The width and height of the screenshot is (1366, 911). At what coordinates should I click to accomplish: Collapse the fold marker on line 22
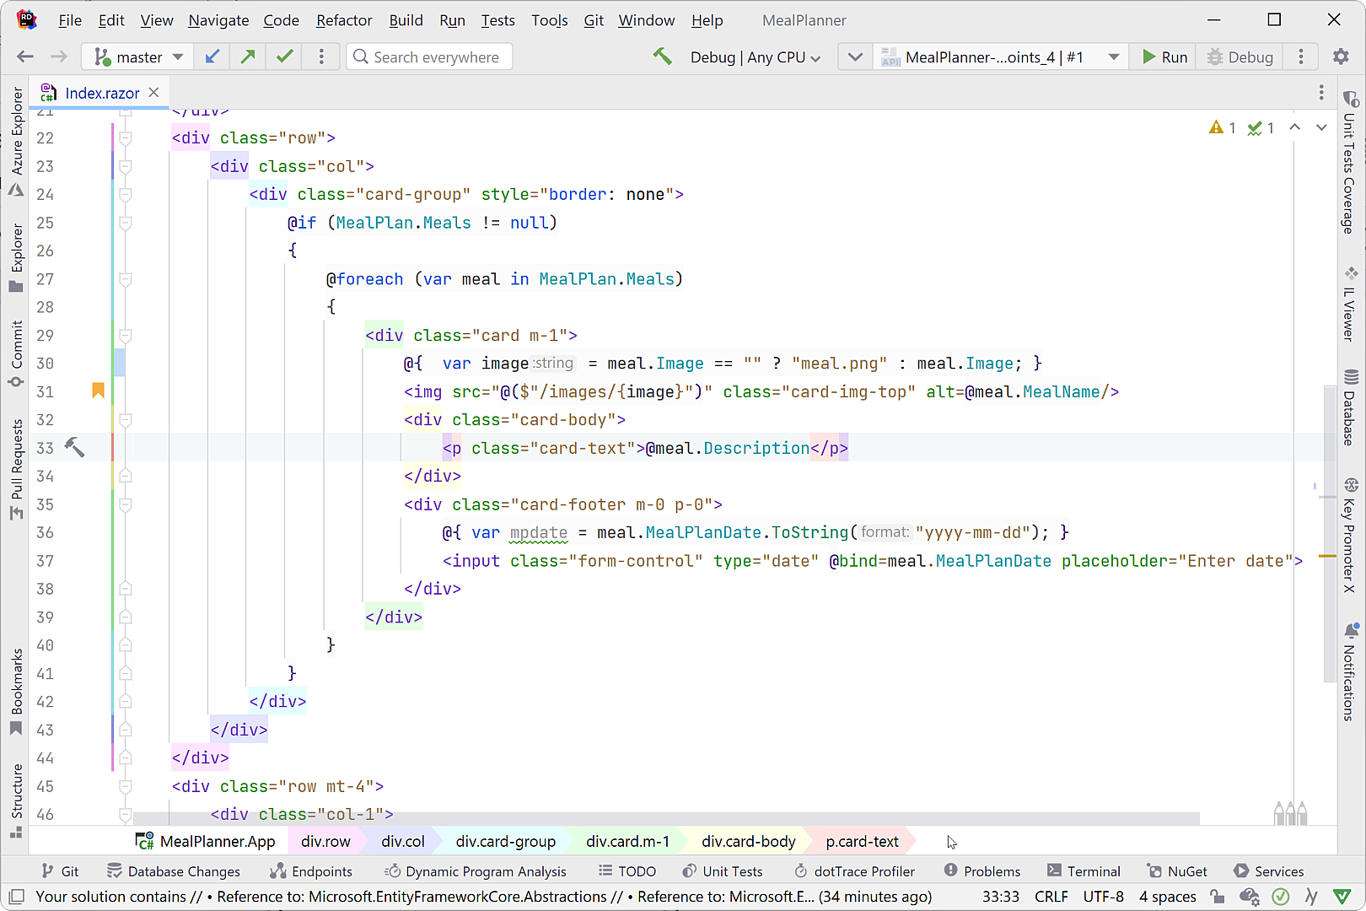click(126, 137)
